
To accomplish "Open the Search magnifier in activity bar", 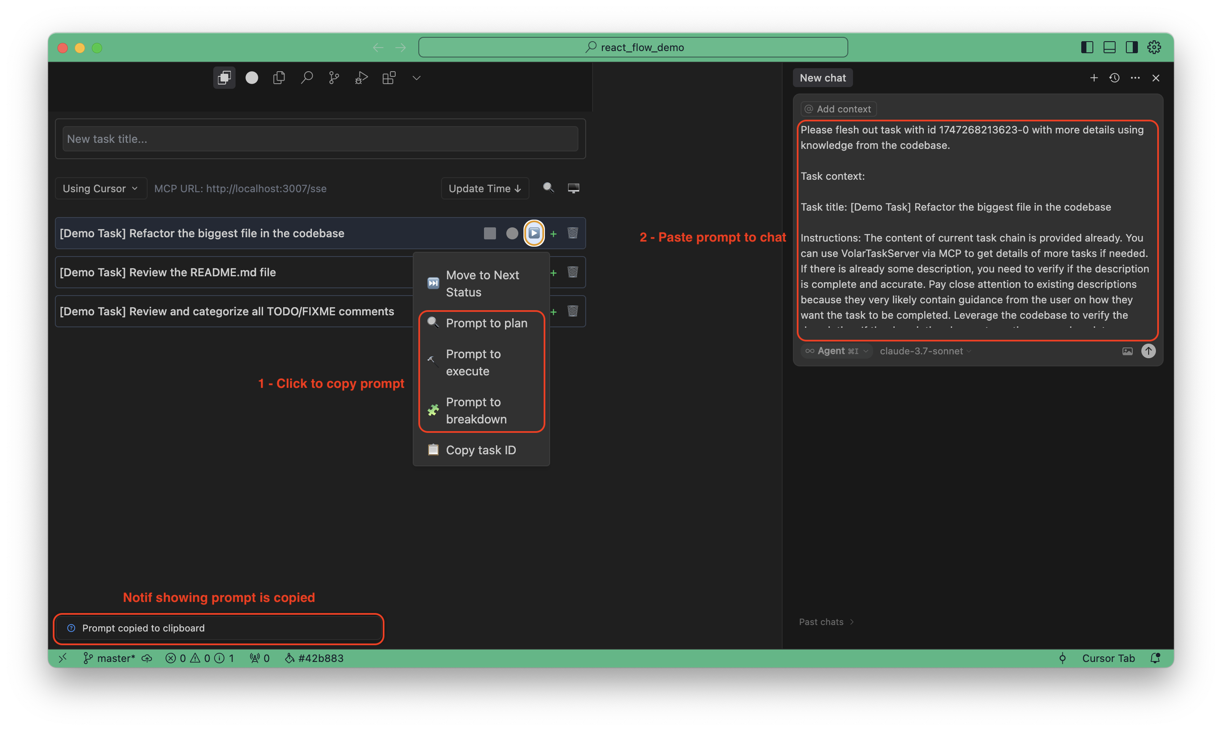I will click(x=306, y=78).
